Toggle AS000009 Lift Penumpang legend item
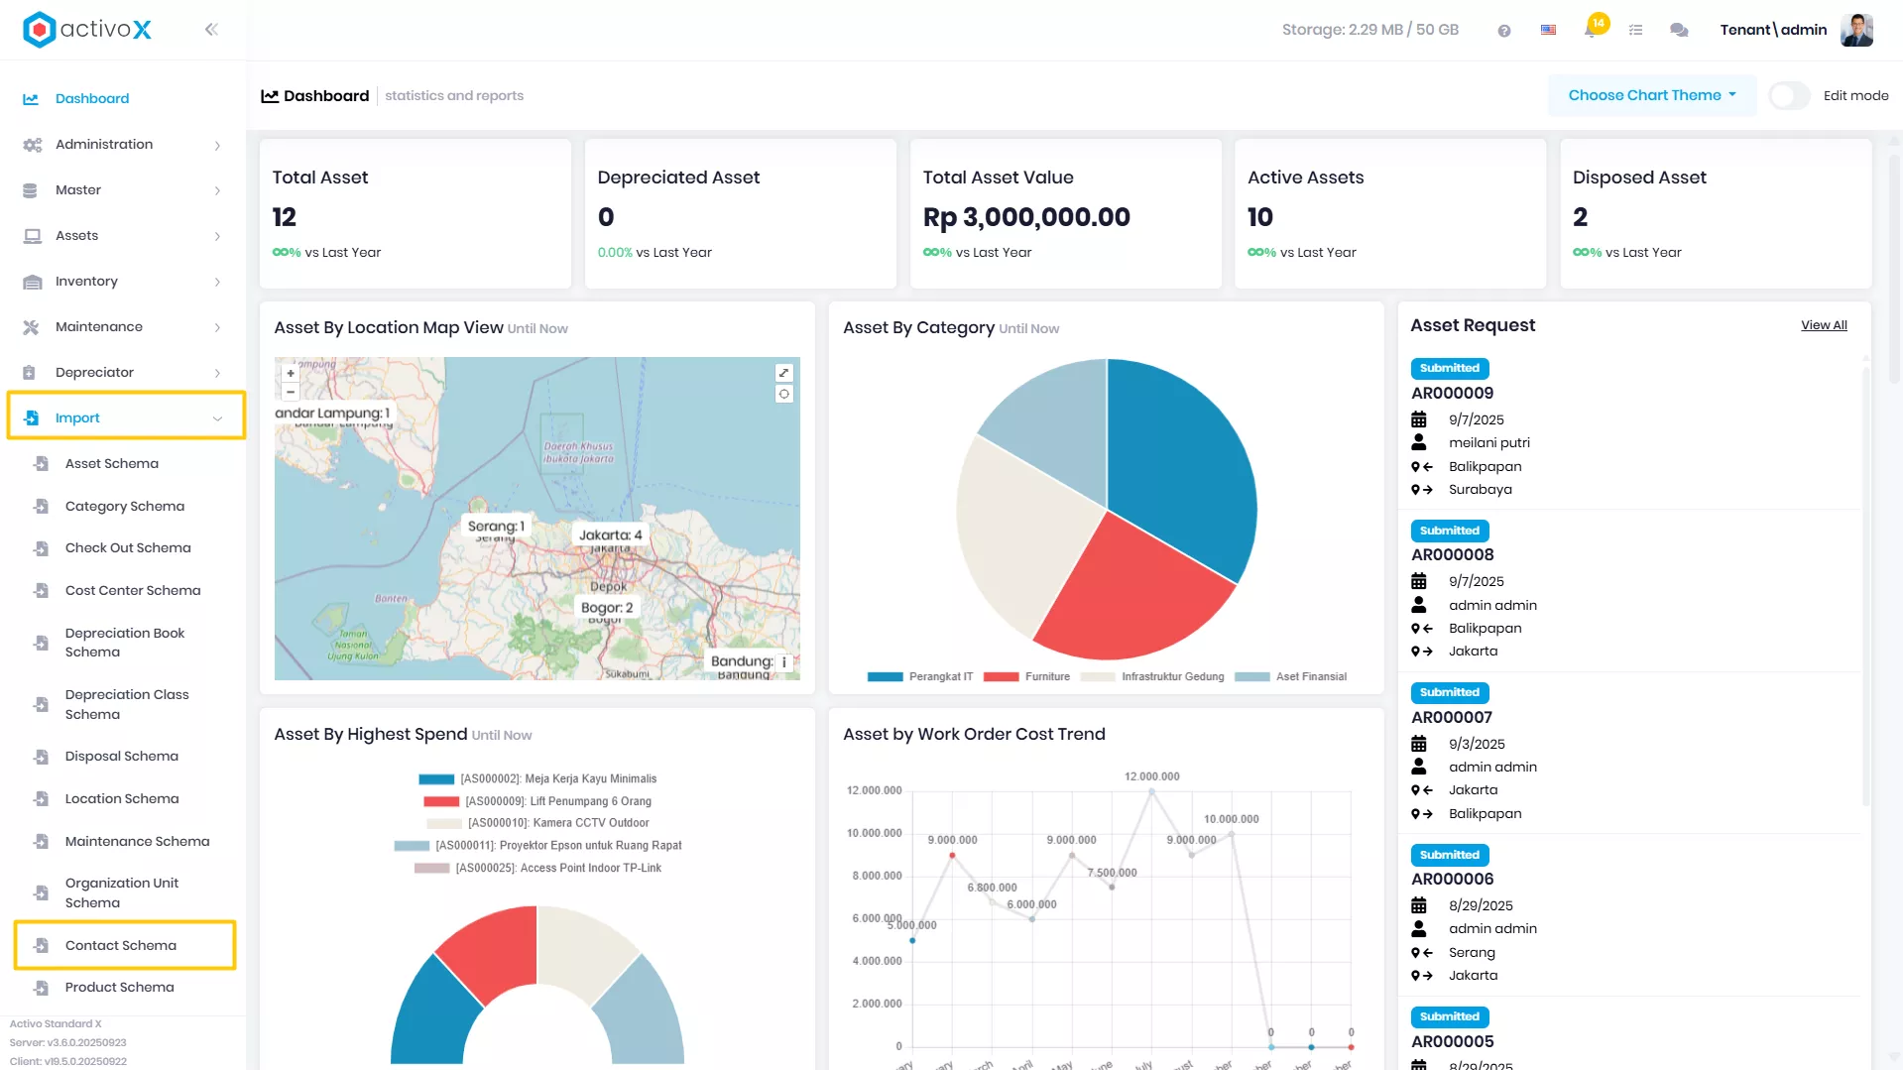 [537, 801]
